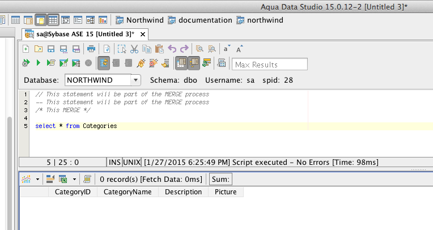
Task: Click the window with side panel icon
Action: tap(28, 20)
